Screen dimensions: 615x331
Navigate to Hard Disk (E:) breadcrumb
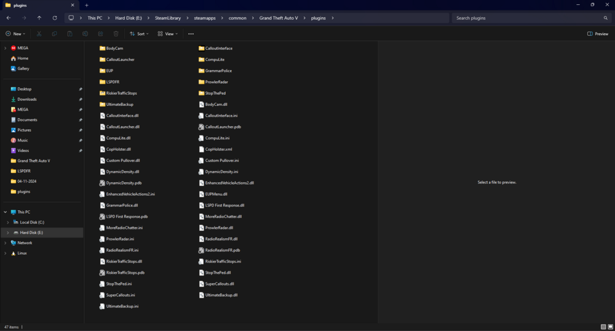129,18
